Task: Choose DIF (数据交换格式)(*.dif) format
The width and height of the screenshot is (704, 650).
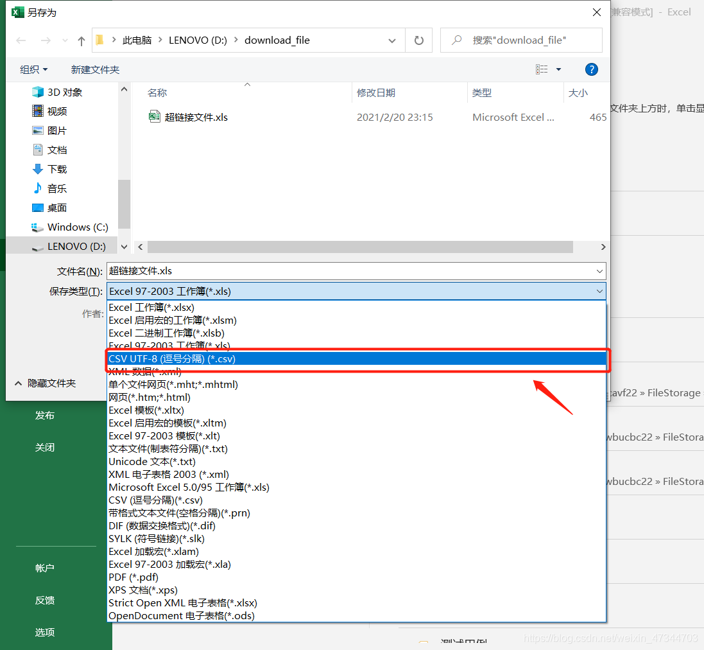Action: pos(356,525)
